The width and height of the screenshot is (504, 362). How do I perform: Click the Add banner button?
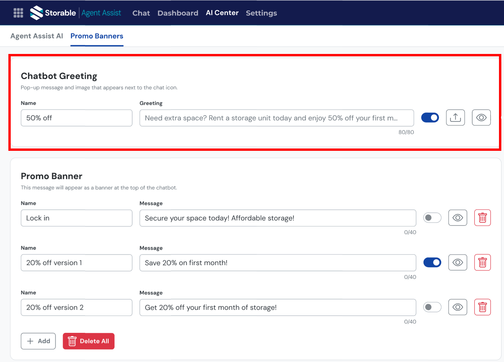click(38, 341)
